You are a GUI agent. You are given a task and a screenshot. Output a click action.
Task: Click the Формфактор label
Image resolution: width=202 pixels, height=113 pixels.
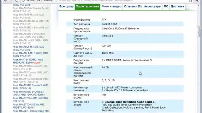pyautogui.click(x=82, y=20)
